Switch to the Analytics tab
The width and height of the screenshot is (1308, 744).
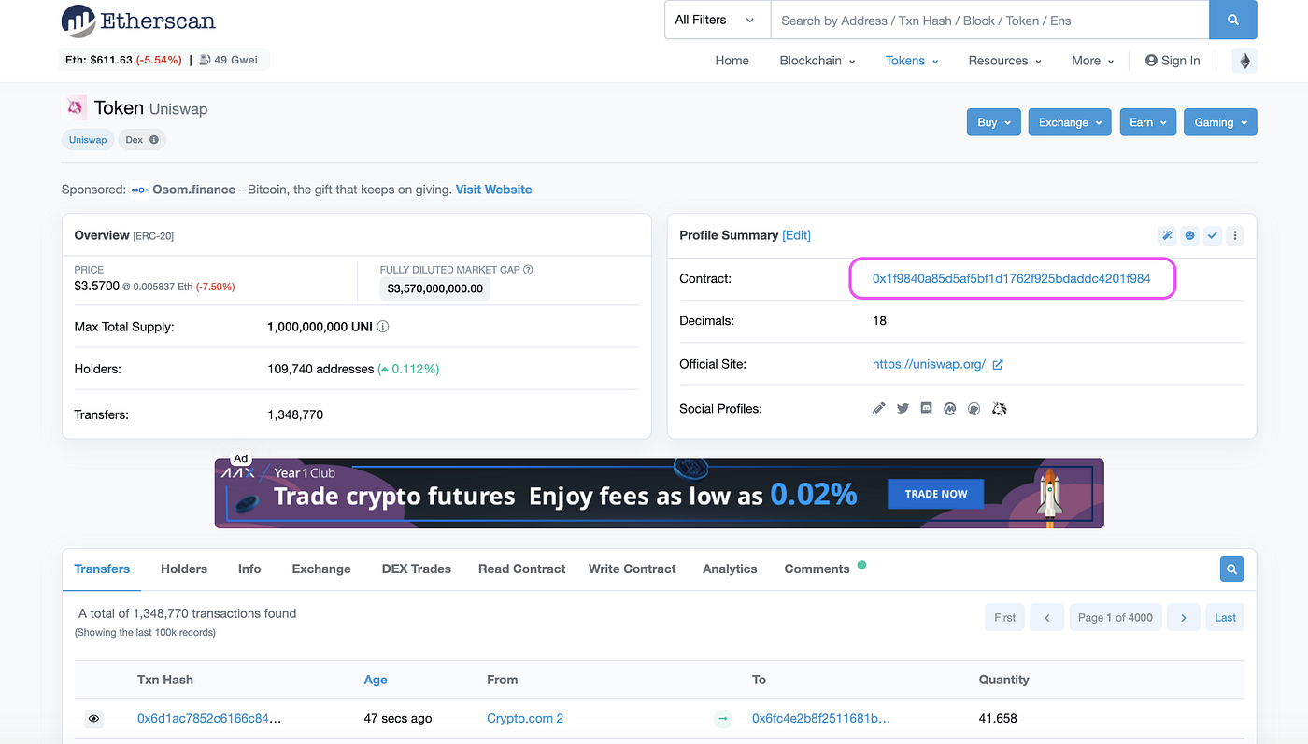[x=730, y=569]
